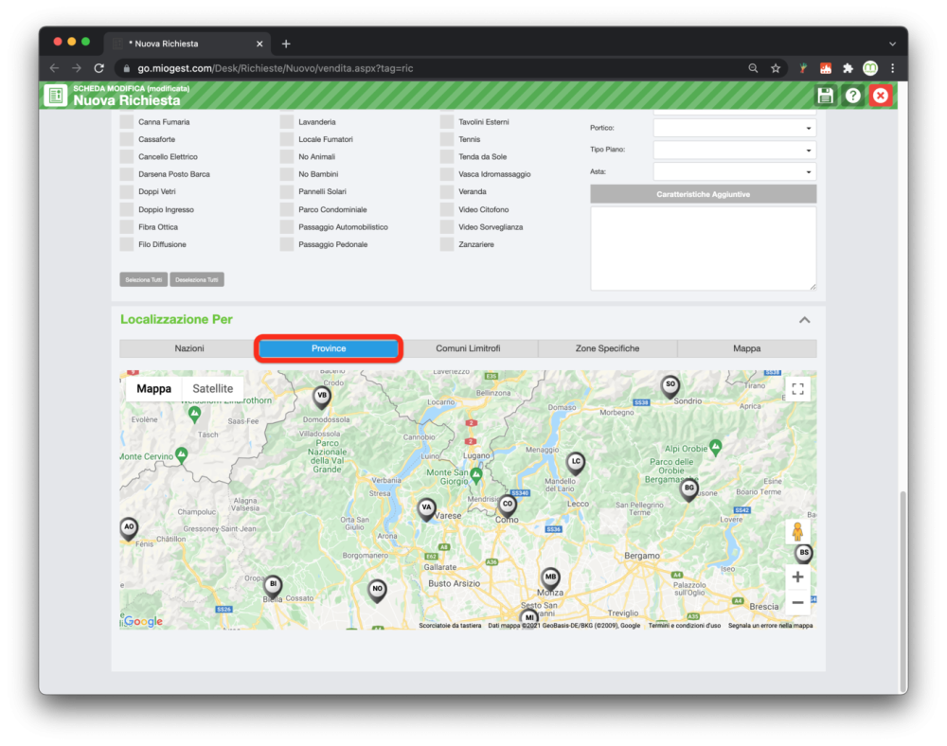Select the MB province marker near Monza
Viewport: 947px width, 746px height.
pyautogui.click(x=550, y=578)
